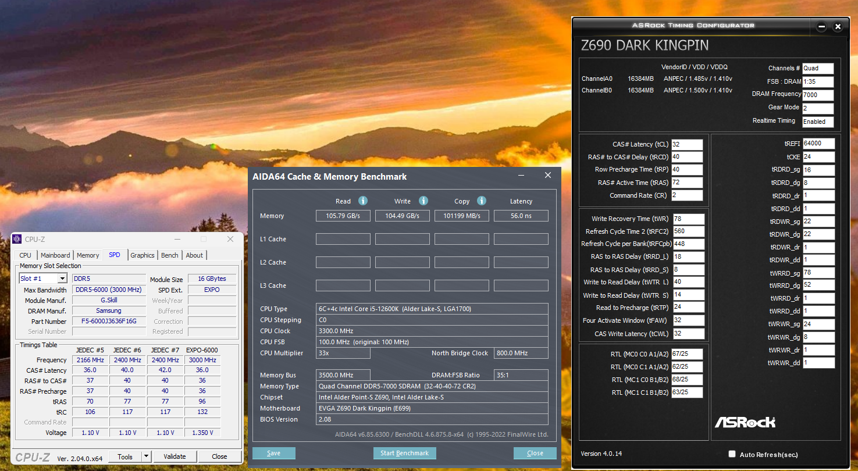858x471 pixels.
Task: Click the RTL (MC1 C1 B1/B2) field
Action: [687, 392]
